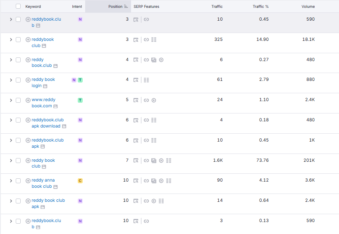Check the box for 'reddybook.club apk download' row
The height and width of the screenshot is (234, 339).
pyautogui.click(x=18, y=120)
